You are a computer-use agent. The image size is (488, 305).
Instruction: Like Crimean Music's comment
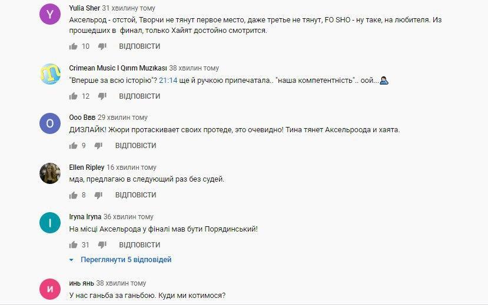coord(74,96)
